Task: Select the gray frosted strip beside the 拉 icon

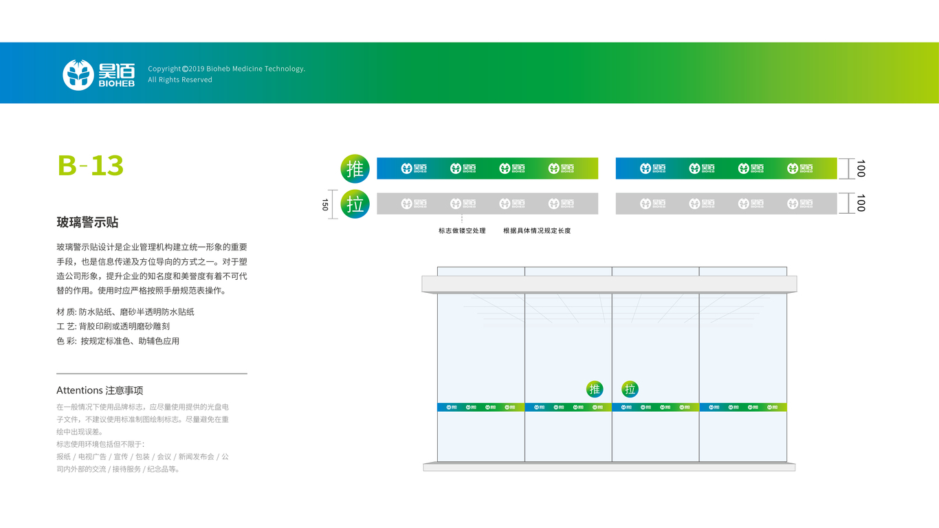Action: click(487, 203)
